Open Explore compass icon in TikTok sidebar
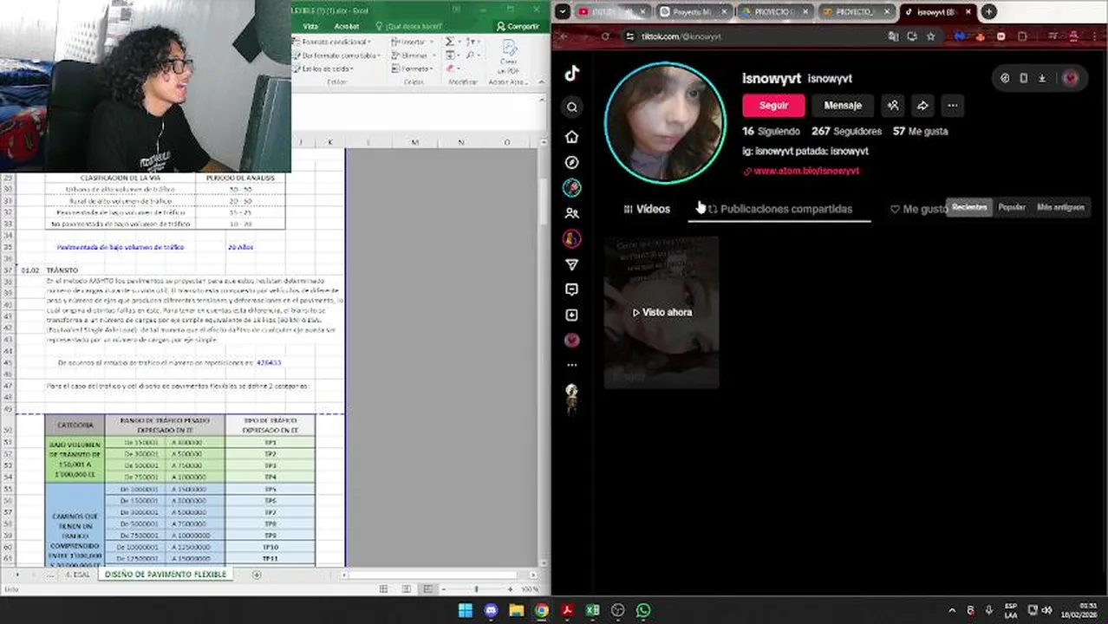The width and height of the screenshot is (1108, 624). pyautogui.click(x=572, y=162)
